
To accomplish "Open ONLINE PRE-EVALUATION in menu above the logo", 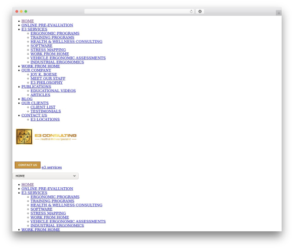I will pyautogui.click(x=47, y=25).
